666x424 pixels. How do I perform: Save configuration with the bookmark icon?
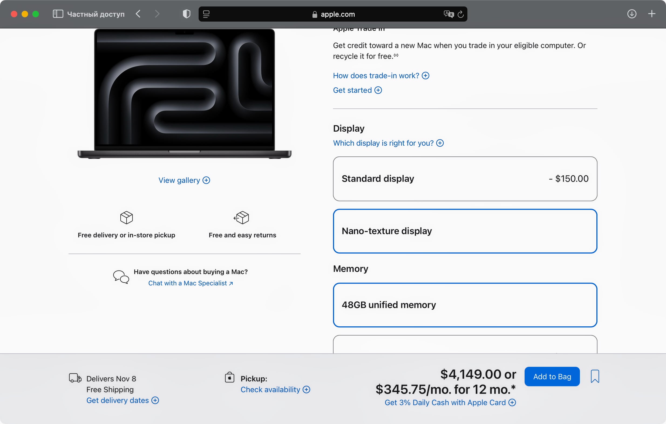tap(595, 376)
